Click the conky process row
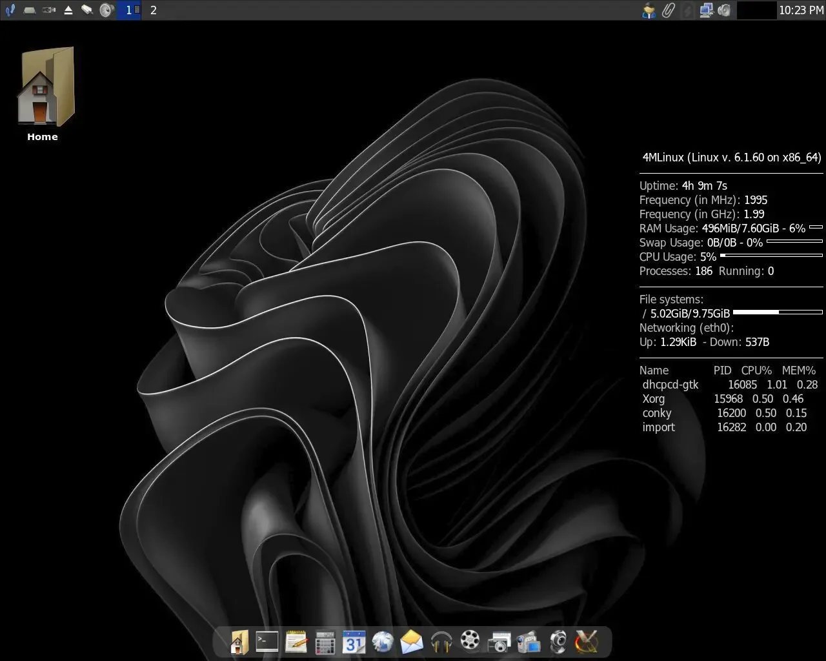The width and height of the screenshot is (826, 661). 725,413
